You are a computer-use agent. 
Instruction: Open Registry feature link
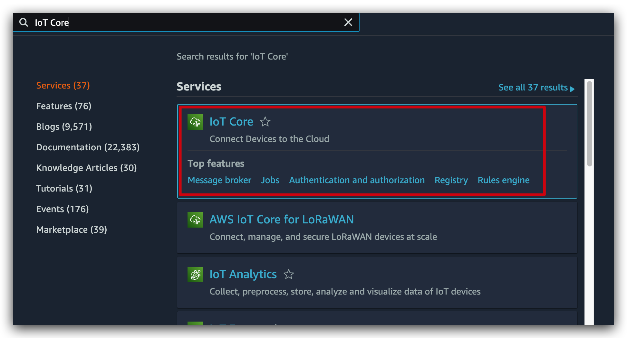tap(451, 180)
